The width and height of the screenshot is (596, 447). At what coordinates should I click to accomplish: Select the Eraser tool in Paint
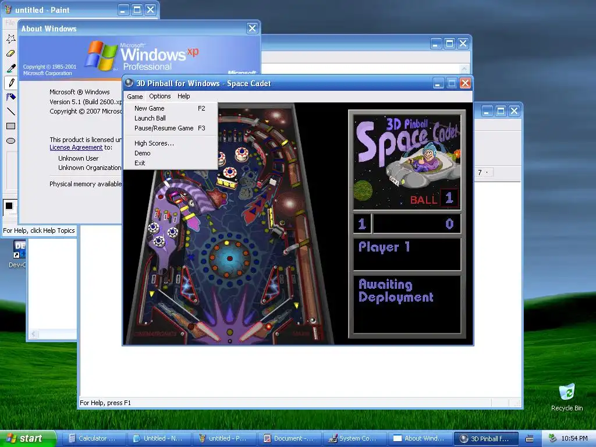(11, 53)
